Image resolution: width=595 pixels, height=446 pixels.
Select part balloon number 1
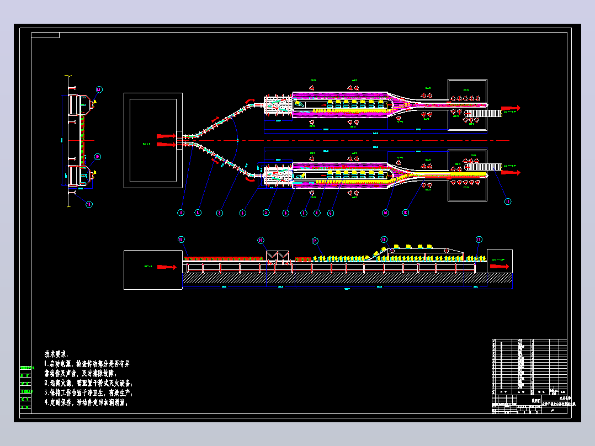[180, 213]
